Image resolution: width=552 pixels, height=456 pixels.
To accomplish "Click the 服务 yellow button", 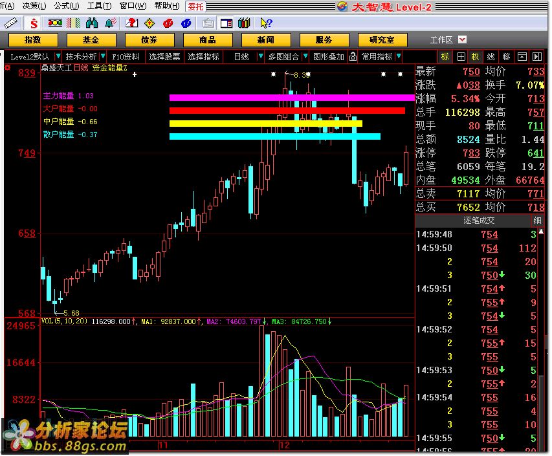I will [x=324, y=39].
